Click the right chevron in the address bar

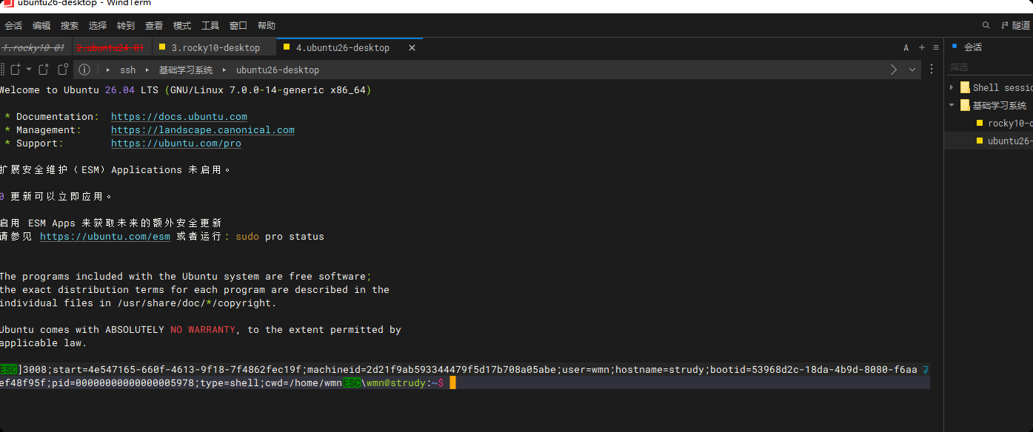[894, 70]
